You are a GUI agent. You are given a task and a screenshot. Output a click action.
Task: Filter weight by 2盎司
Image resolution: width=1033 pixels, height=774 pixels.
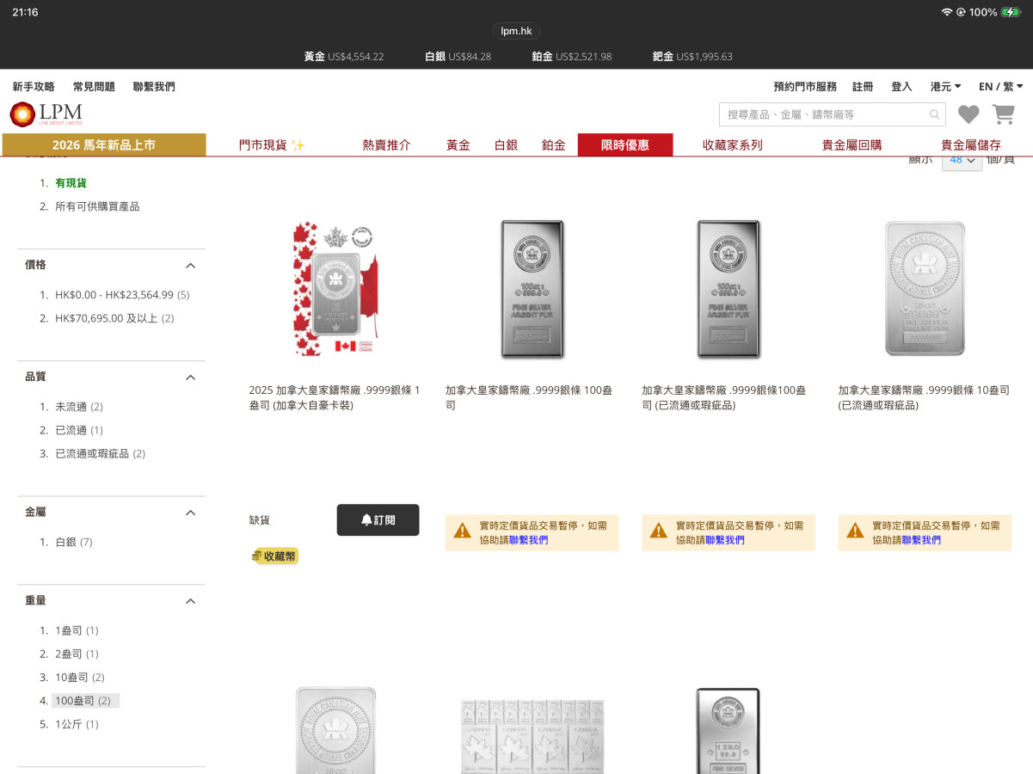click(x=77, y=654)
